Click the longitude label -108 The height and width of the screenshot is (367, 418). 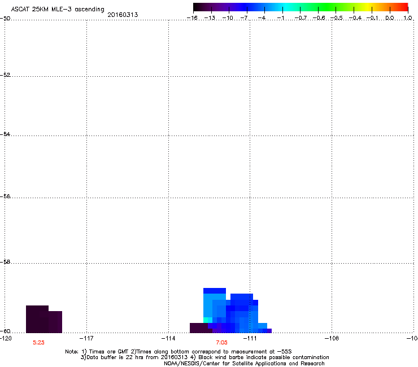coord(332,338)
